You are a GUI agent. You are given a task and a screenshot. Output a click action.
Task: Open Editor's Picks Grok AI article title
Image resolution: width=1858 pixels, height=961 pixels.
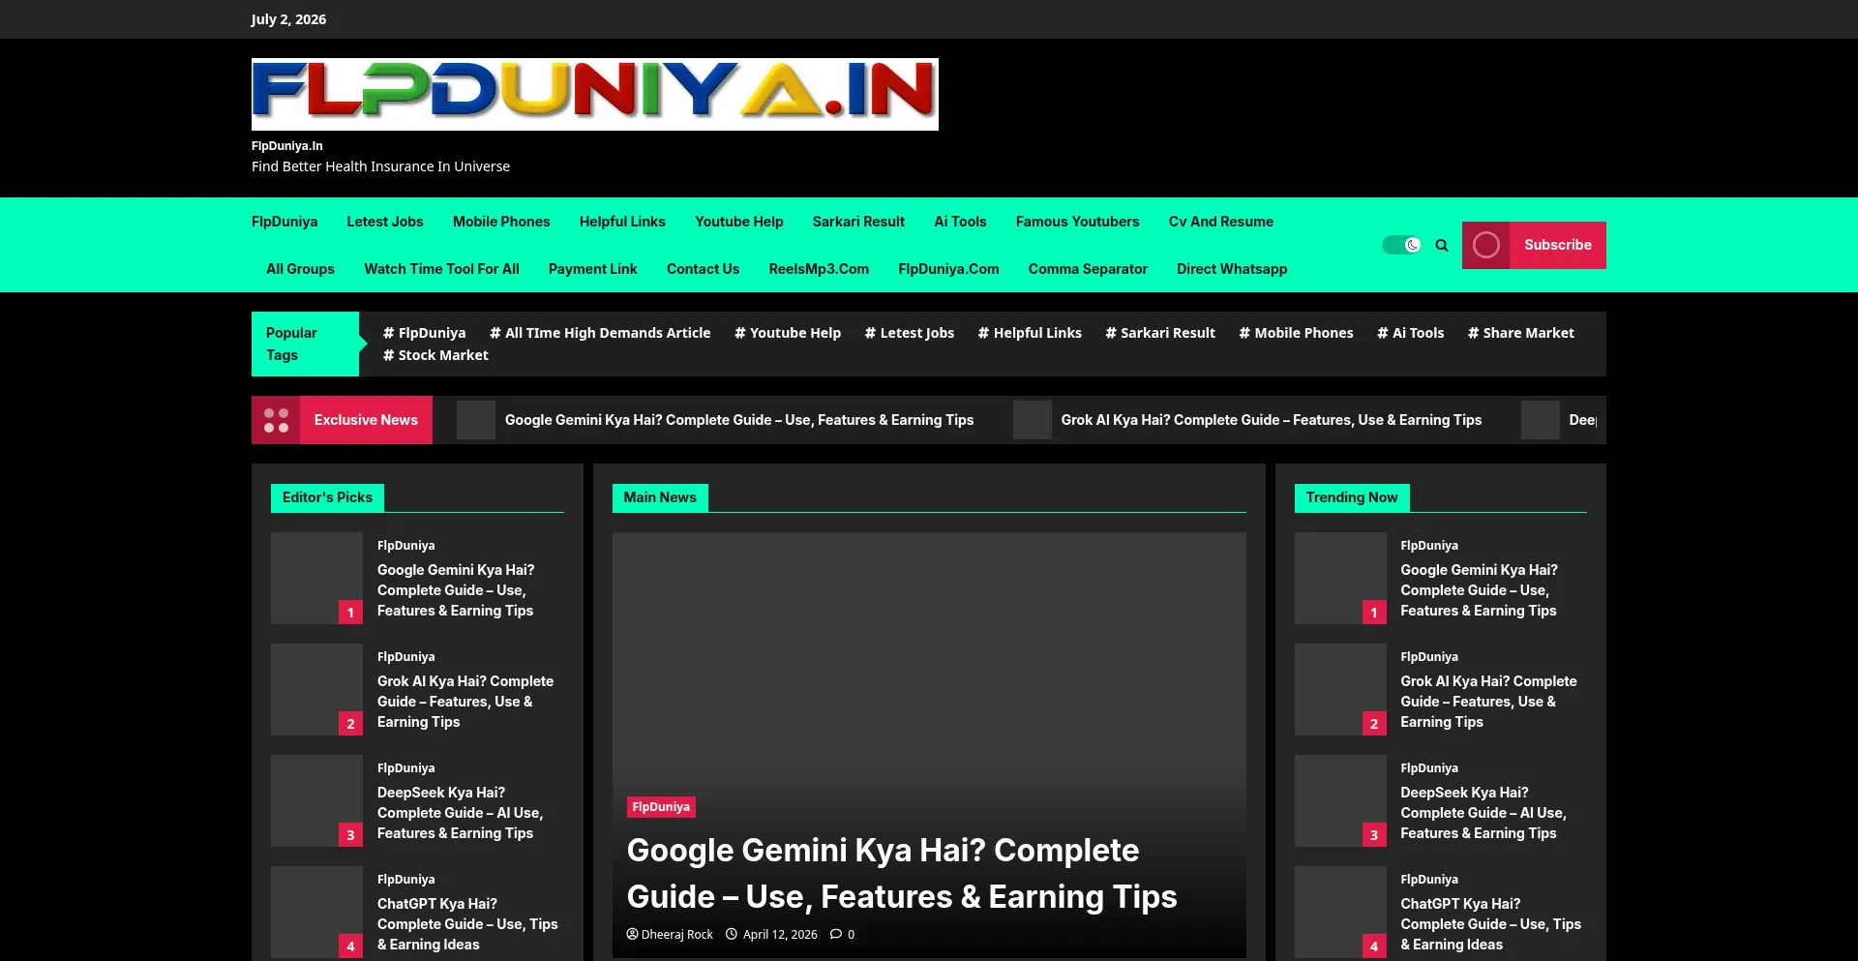[x=465, y=702]
